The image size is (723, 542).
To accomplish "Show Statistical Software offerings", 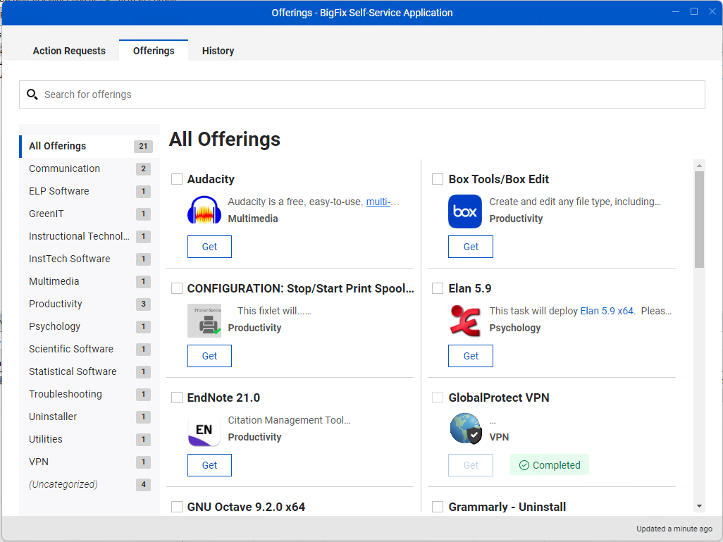I will coord(73,371).
